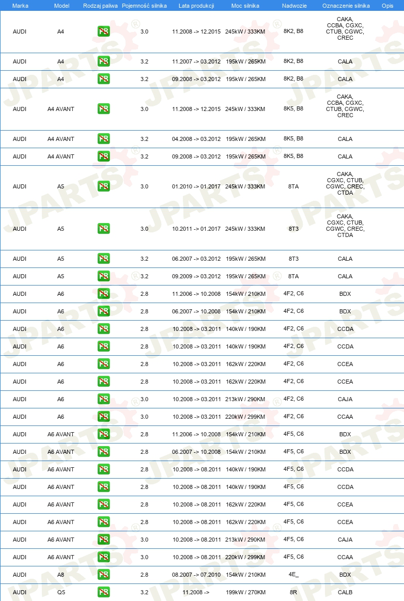Click the CALB engine code cell
This screenshot has height=601, width=404.
[x=345, y=592]
